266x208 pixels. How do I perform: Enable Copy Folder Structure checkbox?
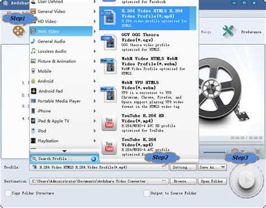(x=8, y=193)
